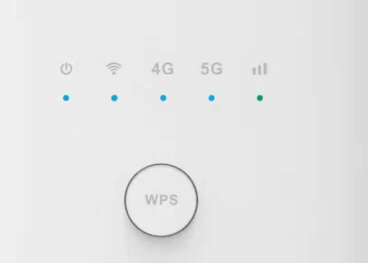Click the signal strength bars icon

[260, 68]
